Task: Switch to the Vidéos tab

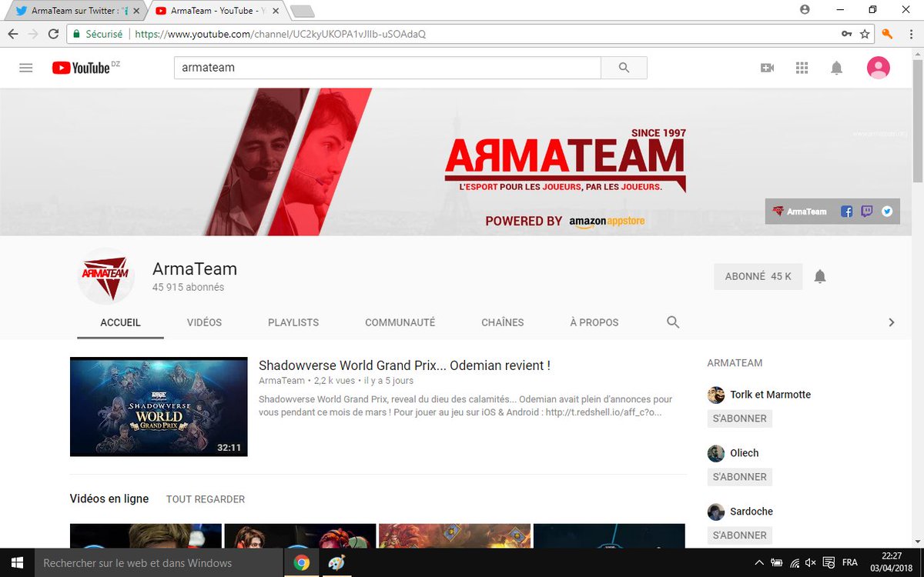Action: (204, 322)
